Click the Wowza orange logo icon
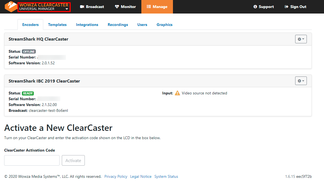This screenshot has height=188, width=324. click(x=11, y=6)
